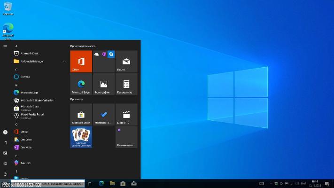Click the taskbar clock and date
Screen dimensions: 334x188
pyautogui.click(x=314, y=183)
